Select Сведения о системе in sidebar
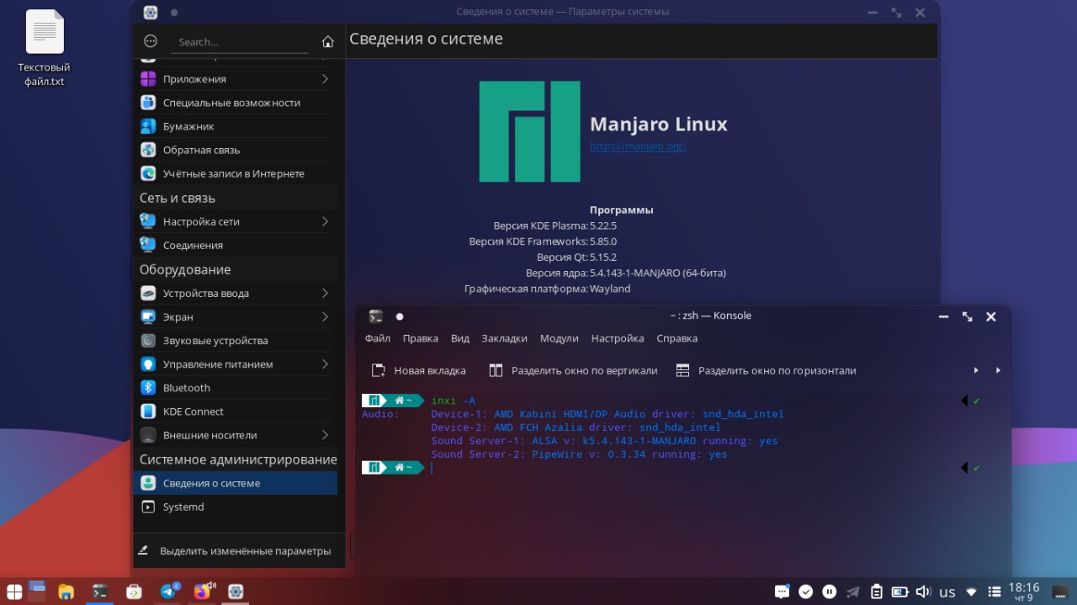The image size is (1077, 605). pos(235,483)
